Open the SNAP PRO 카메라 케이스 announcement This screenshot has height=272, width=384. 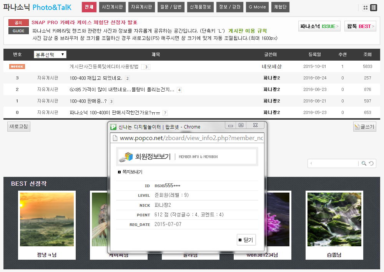[x=85, y=23]
